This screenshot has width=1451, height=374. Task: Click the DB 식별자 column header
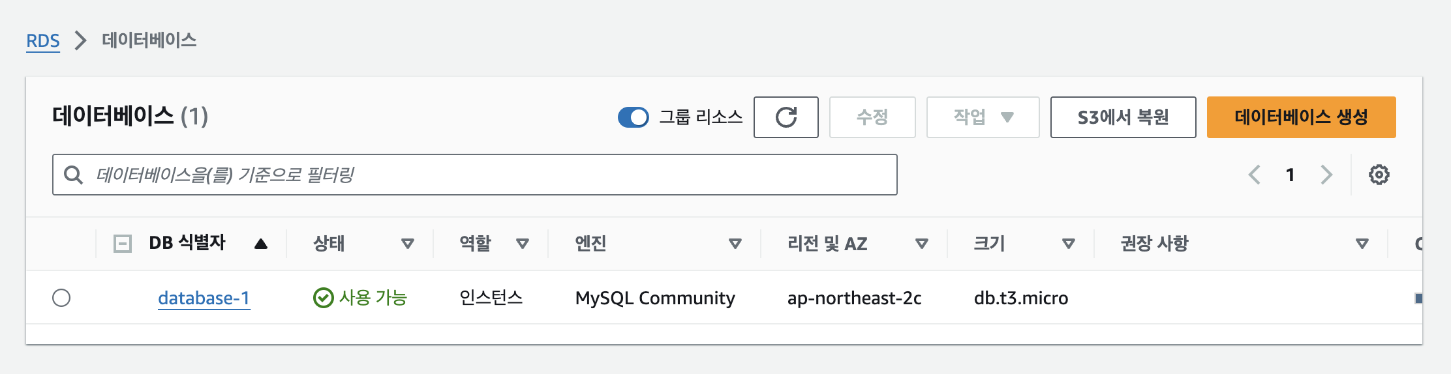[187, 243]
